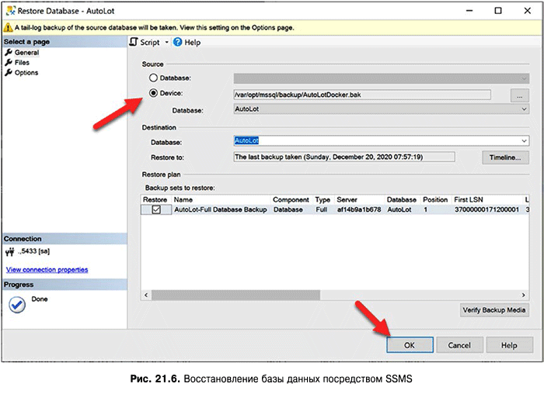Switch to the Options page
Screen dimensions: 544x394
pyautogui.click(x=26, y=73)
